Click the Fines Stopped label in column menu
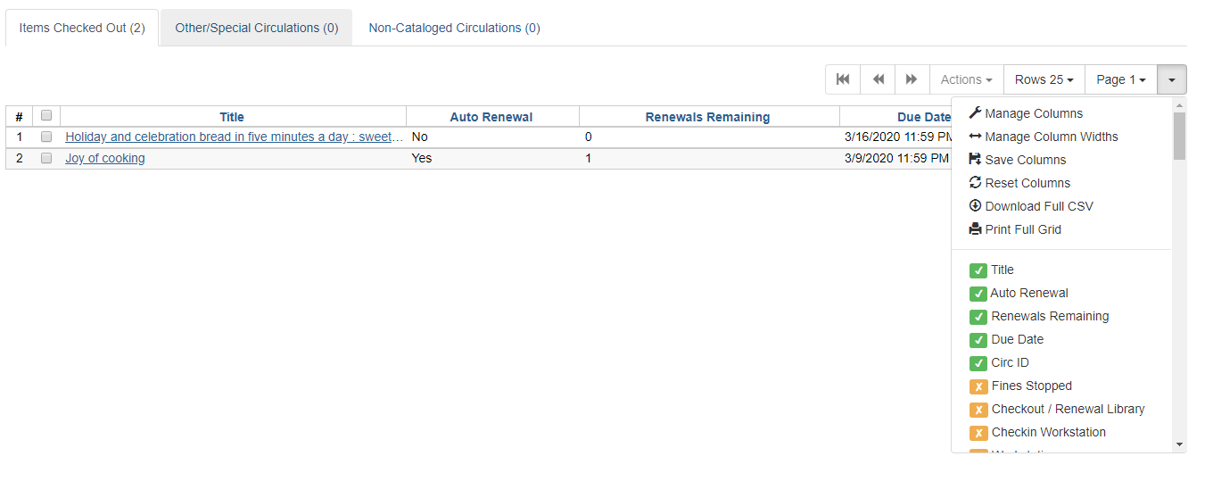 coord(1031,386)
